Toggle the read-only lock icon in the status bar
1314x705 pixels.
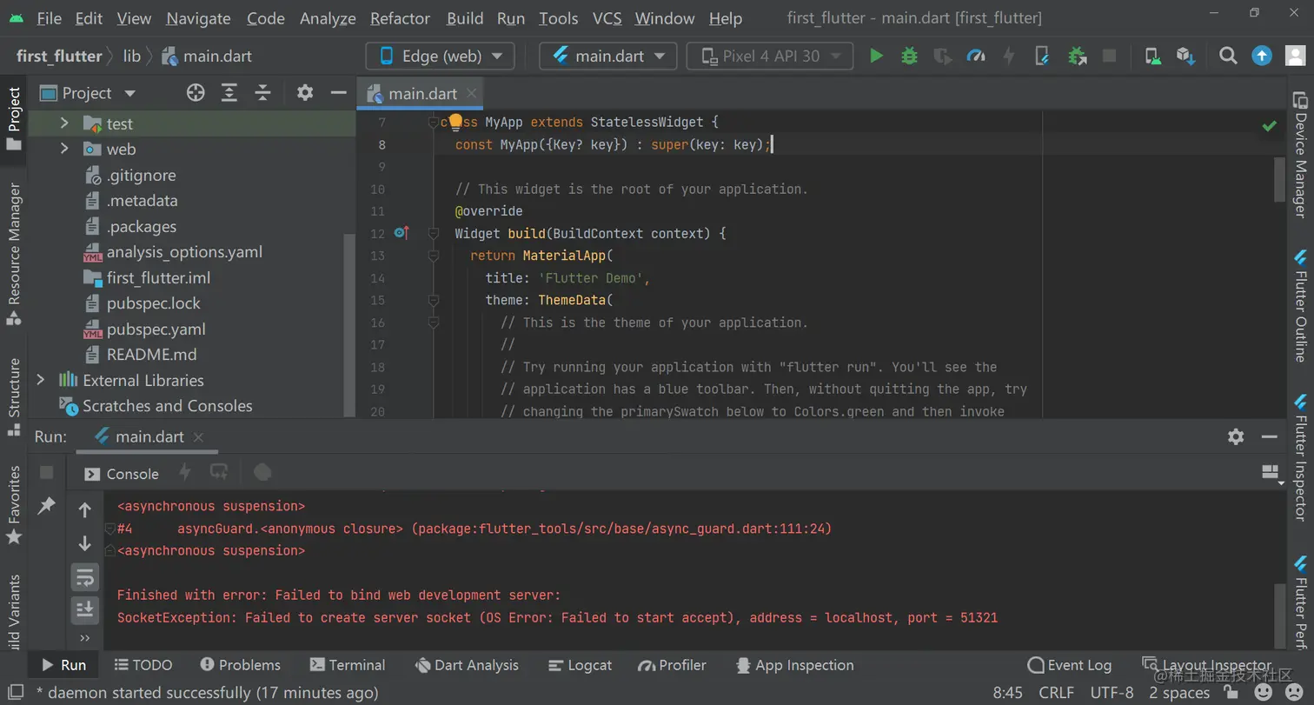coord(1231,693)
